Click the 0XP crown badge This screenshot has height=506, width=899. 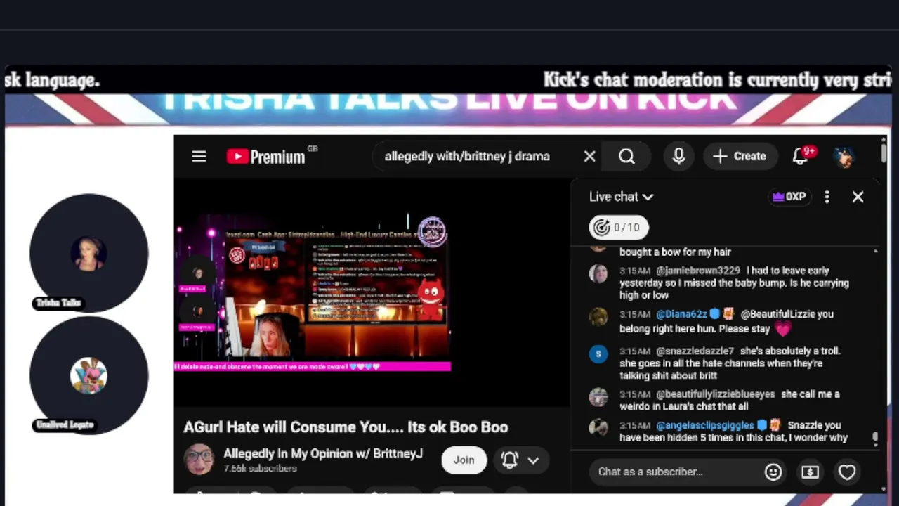coord(789,197)
